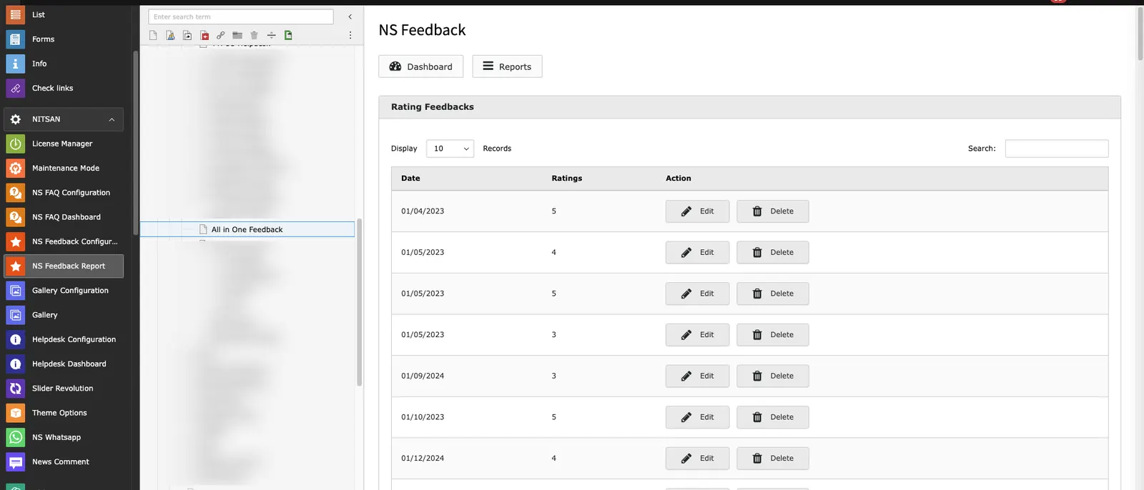
Task: Click the NITSAN gear icon
Action: [x=15, y=119]
